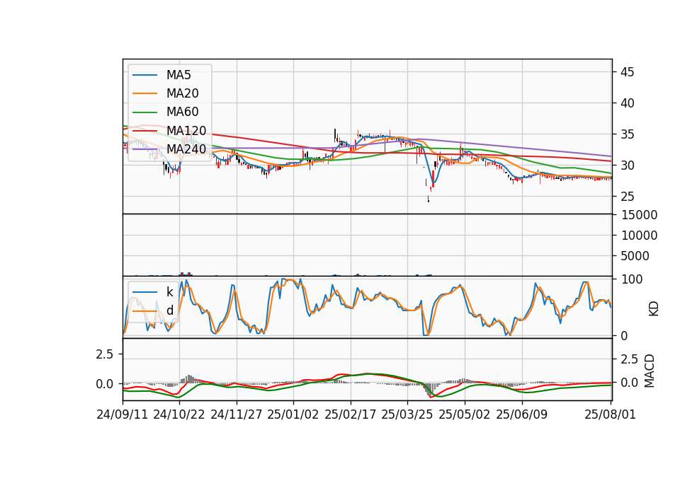This screenshot has height=488, width=680.
Task: Click the MA20 legend entry
Action: (x=166, y=93)
